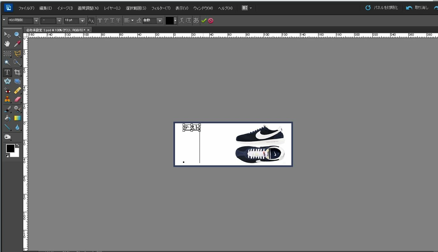Select the Blur water drop tool
Screen dimensions: 438x252
point(17,127)
